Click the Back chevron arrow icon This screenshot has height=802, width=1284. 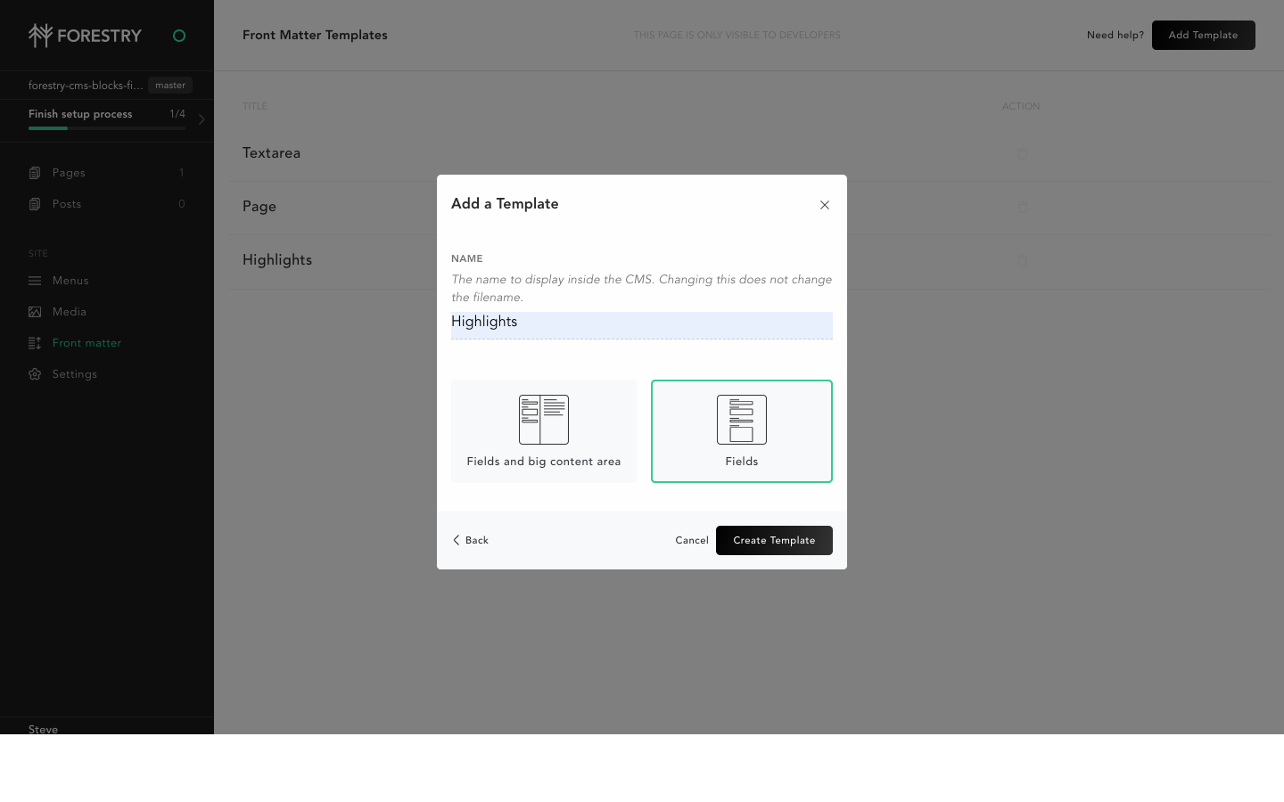point(457,540)
